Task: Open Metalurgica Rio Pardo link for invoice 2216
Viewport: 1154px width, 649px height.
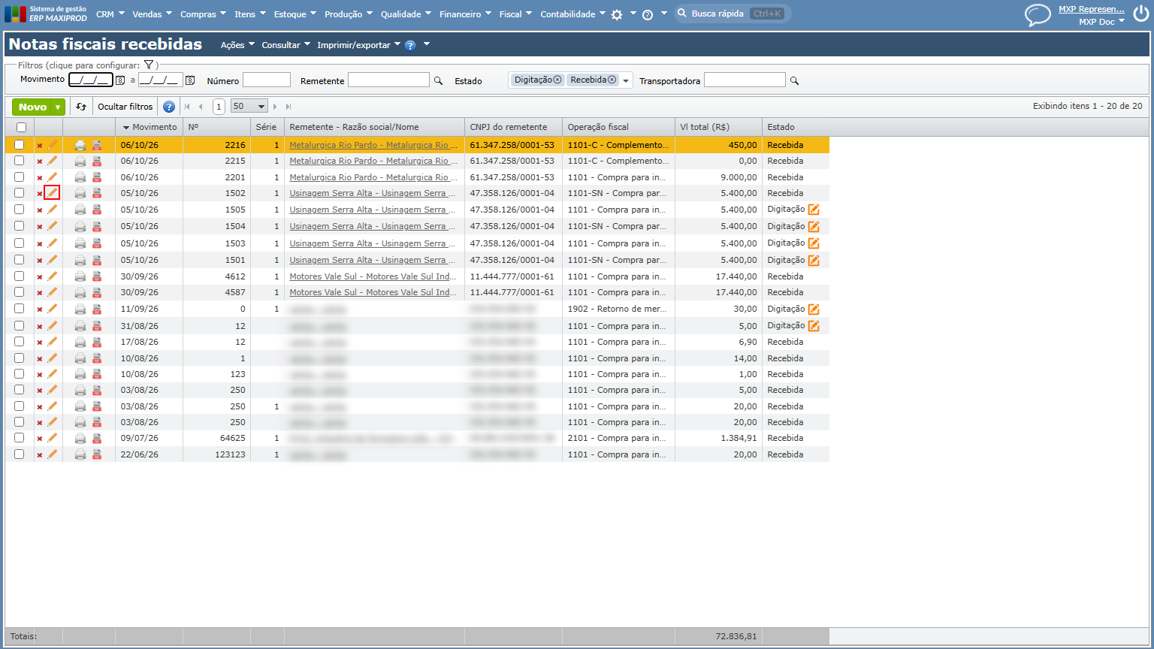Action: point(373,145)
